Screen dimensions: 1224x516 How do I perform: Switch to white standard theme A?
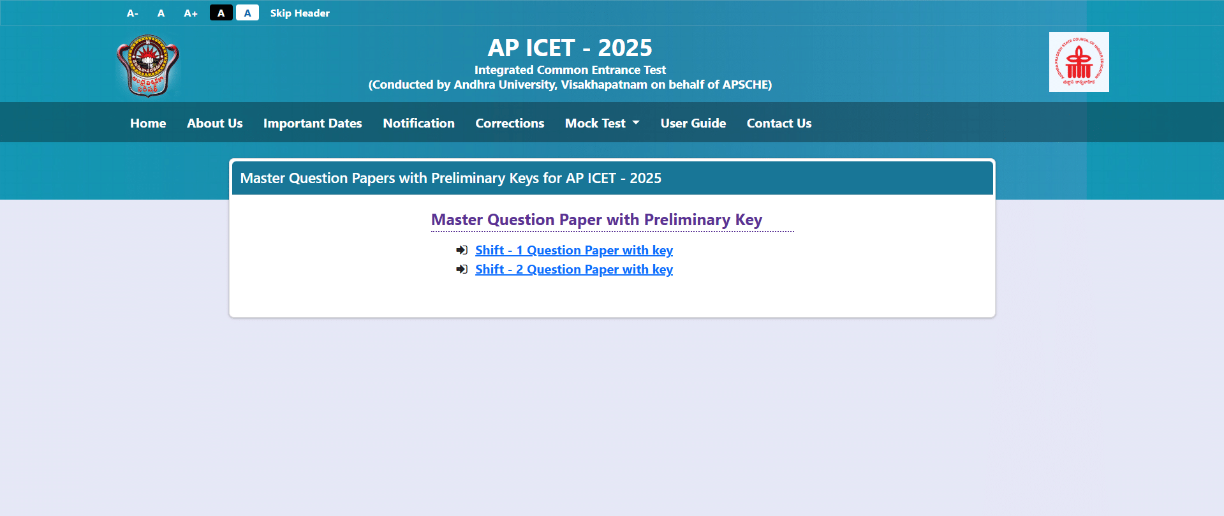click(x=247, y=13)
